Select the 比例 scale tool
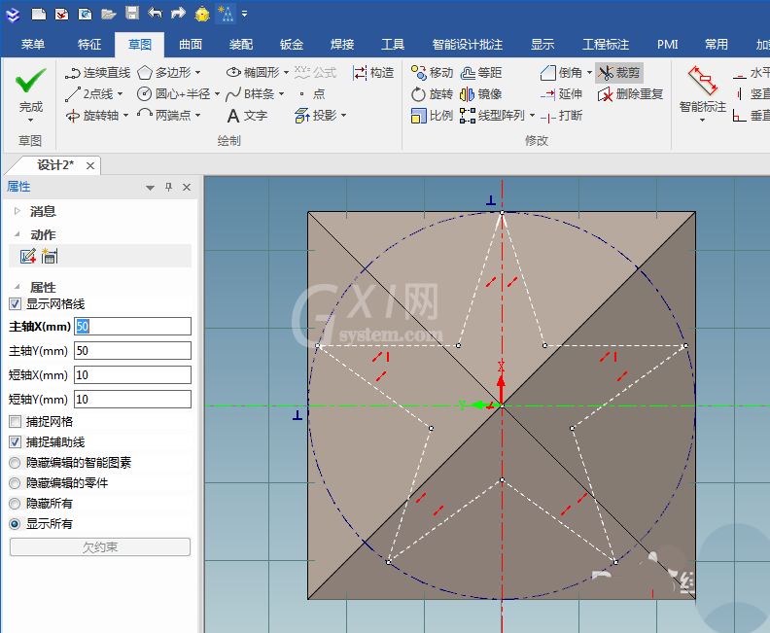The width and height of the screenshot is (770, 633). 432,116
